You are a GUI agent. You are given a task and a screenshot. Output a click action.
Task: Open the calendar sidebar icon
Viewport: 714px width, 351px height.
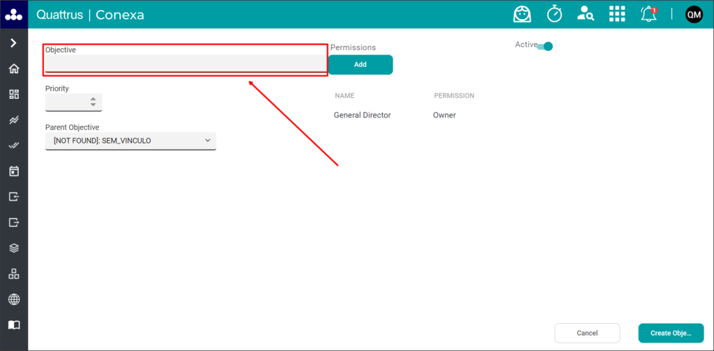click(14, 171)
